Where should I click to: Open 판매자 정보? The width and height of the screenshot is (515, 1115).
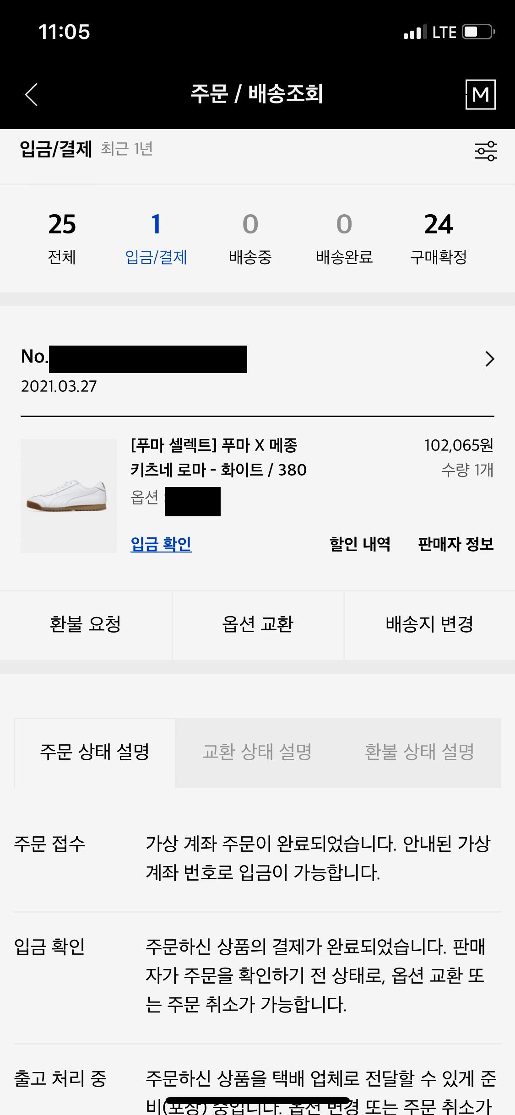455,544
